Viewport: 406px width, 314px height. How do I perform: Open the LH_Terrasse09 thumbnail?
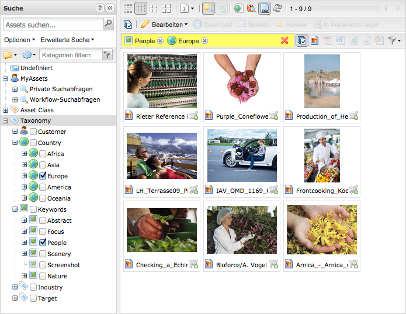(162, 156)
